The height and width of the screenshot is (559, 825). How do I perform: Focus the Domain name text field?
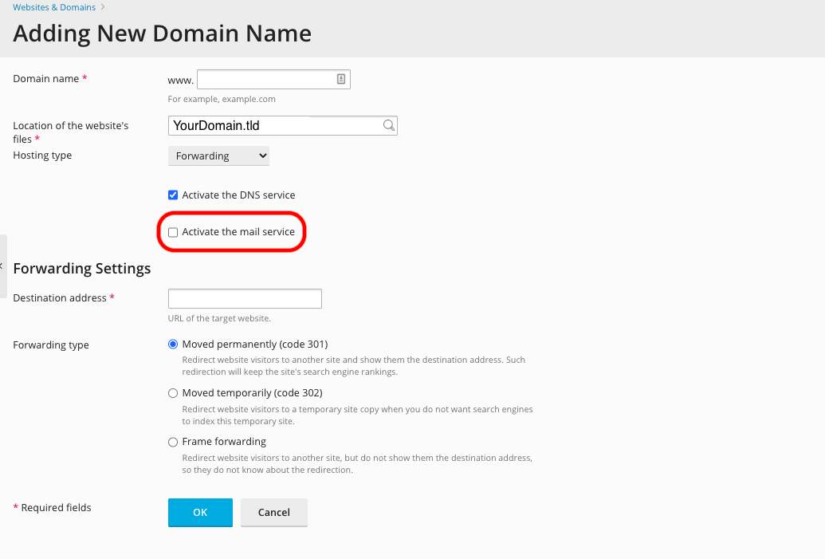[265, 79]
